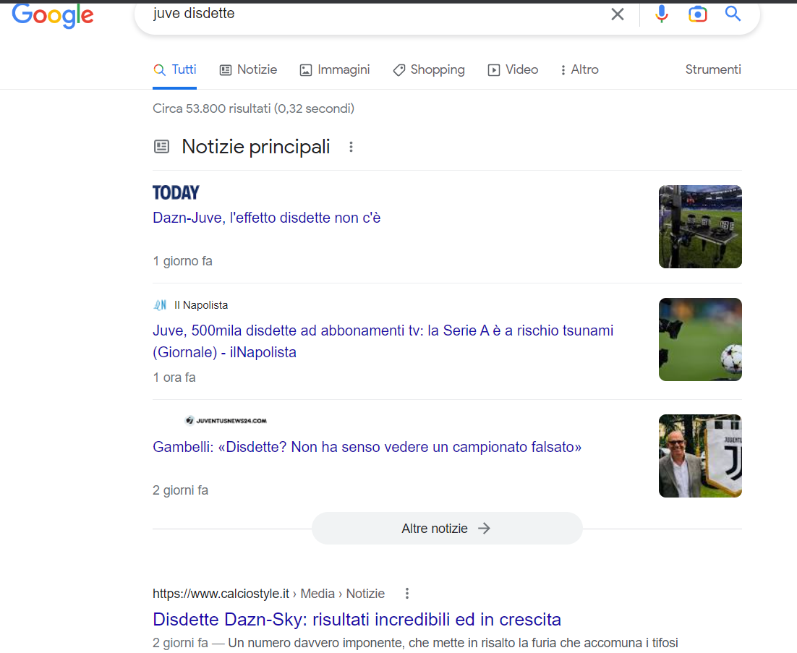Open 'Juve, 500mila disdette ad abbonamenti tv' article
Viewport: 797px width, 653px height.
point(383,341)
